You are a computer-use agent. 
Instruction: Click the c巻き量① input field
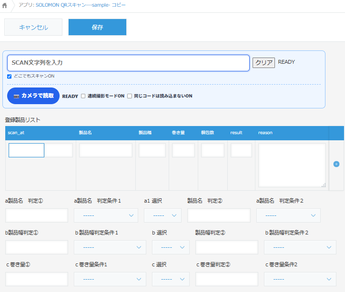(37, 279)
